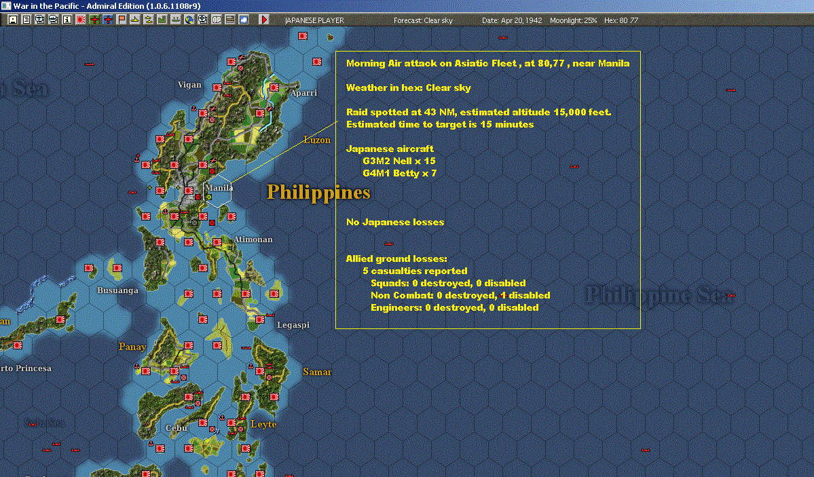The image size is (814, 477).
Task: Click the list bars toolbar icon
Action: [x=229, y=20]
